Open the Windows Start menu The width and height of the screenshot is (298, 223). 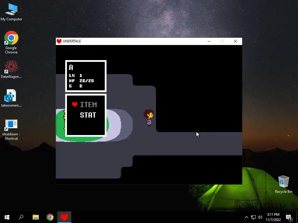click(x=7, y=217)
